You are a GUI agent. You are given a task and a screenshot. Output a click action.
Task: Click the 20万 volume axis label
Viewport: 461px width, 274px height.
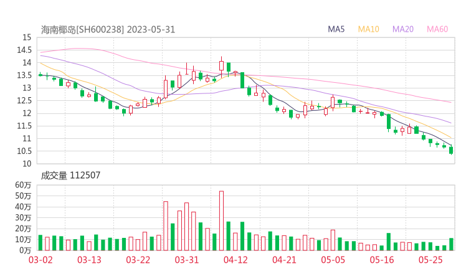coord(23,229)
